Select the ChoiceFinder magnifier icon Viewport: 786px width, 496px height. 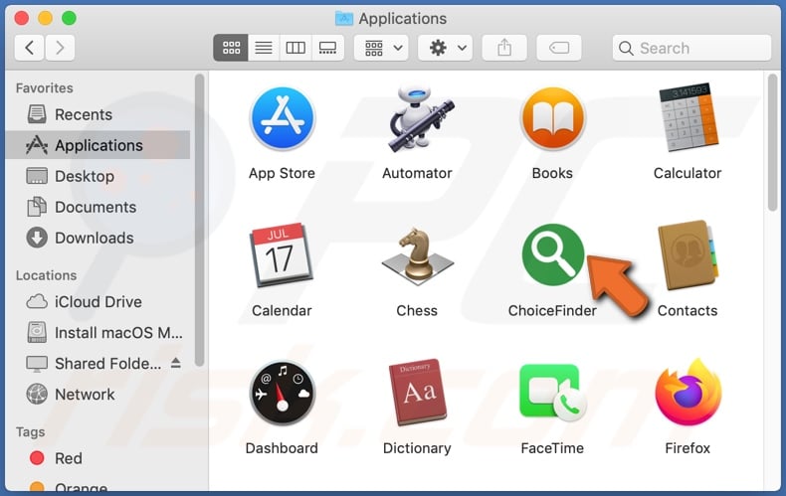tap(553, 254)
